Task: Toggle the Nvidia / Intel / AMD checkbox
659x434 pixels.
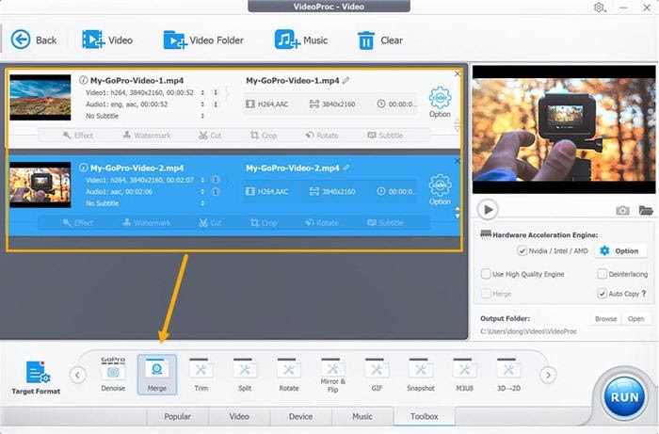Action: click(522, 250)
